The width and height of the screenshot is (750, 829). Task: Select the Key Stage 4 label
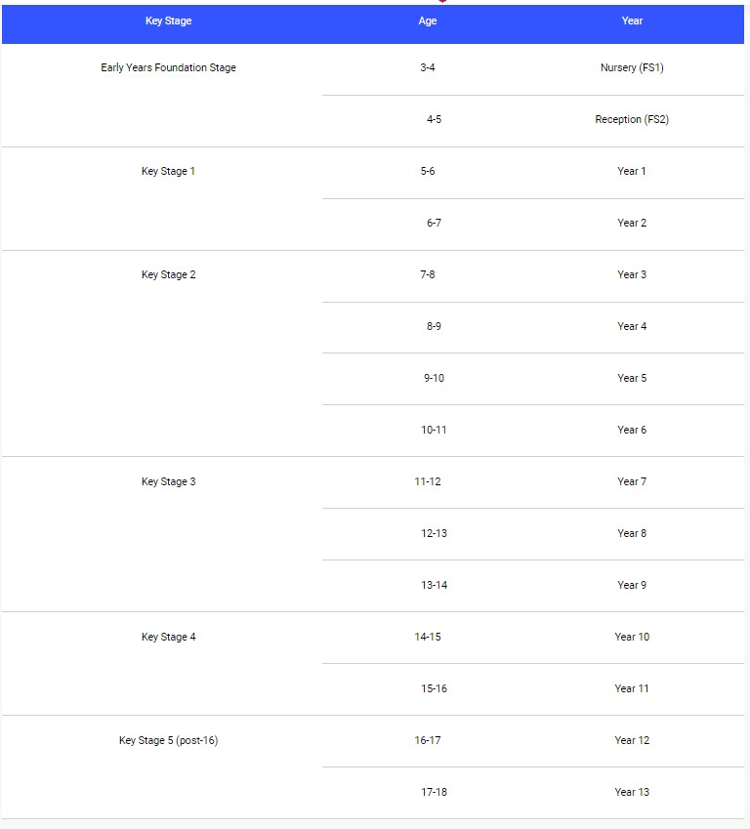pyautogui.click(x=168, y=638)
